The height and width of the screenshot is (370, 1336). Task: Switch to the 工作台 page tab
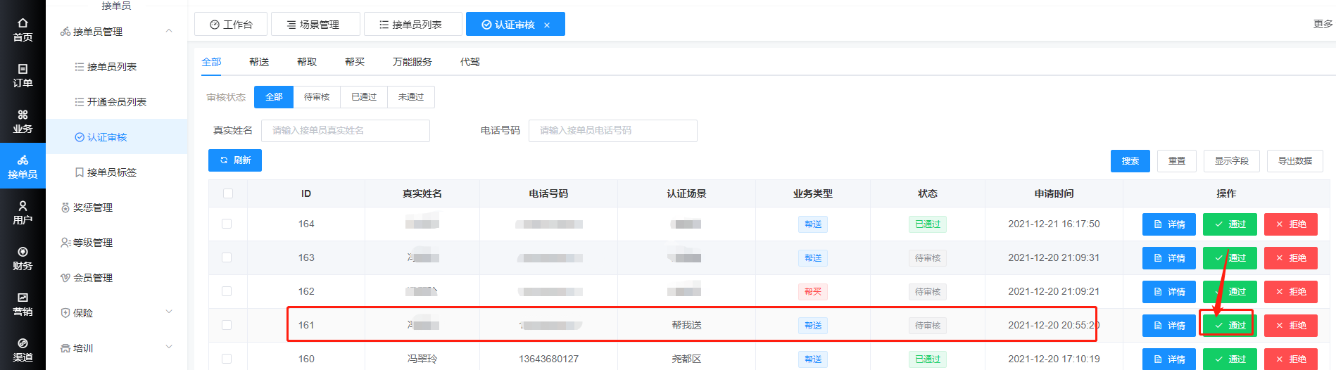coord(231,25)
